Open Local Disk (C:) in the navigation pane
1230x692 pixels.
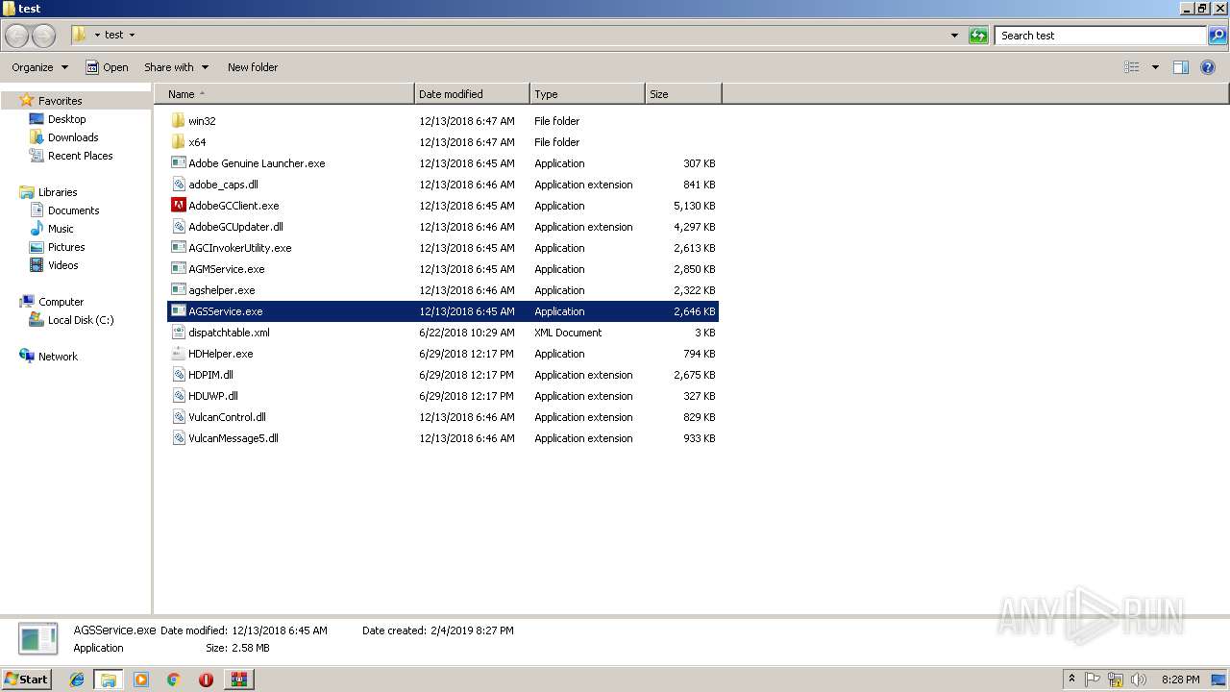coord(81,320)
